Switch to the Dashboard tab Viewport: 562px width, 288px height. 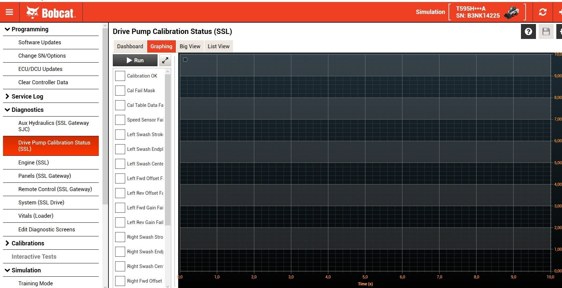pos(130,46)
